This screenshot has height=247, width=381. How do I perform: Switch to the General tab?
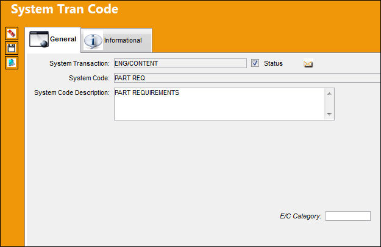tap(52, 40)
